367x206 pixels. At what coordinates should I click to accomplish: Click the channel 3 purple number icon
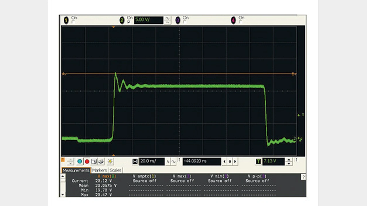(x=178, y=20)
